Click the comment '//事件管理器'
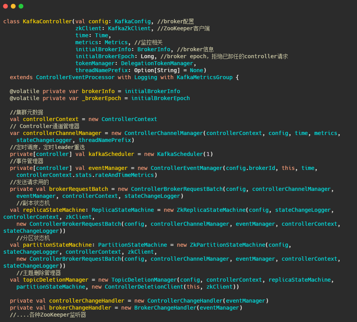Image resolution: width=357 pixels, height=322 pixels. 26,161
